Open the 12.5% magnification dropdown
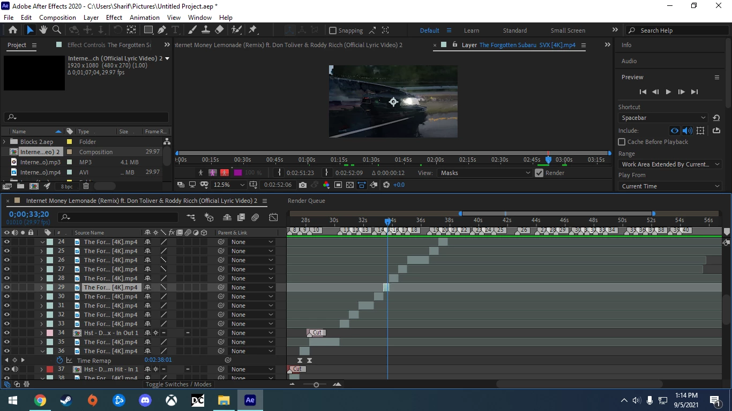Screen dimensions: 732x411 tap(229, 185)
